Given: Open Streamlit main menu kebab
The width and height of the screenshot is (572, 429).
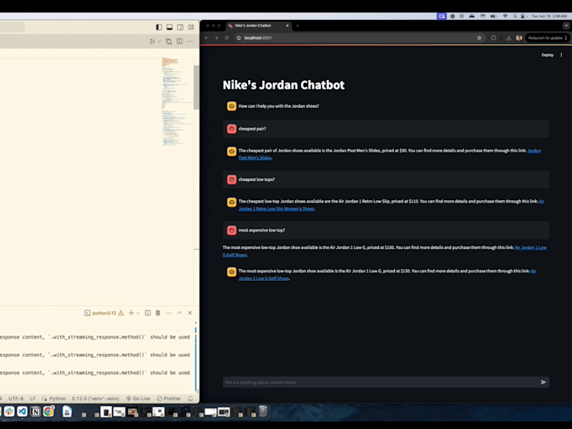Looking at the screenshot, I should [x=561, y=55].
